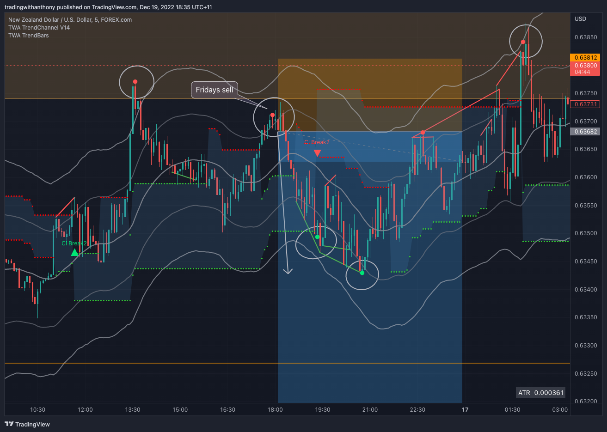The height and width of the screenshot is (432, 607).
Task: Click the orange 0.63812 price tag
Action: [x=585, y=58]
